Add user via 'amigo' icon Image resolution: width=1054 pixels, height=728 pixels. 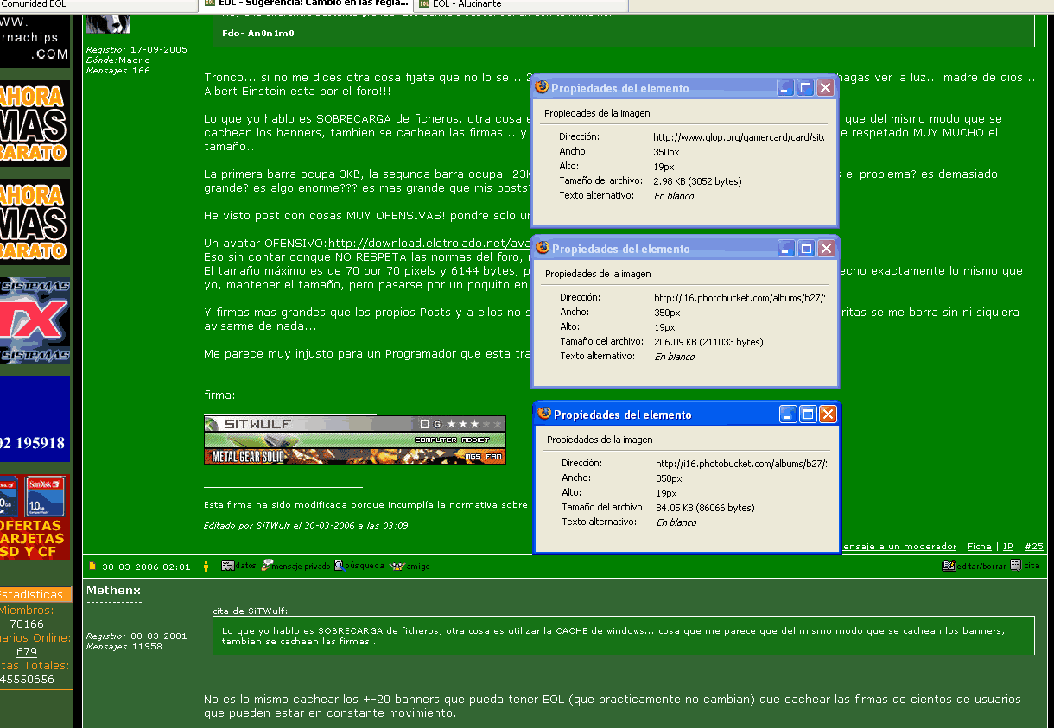coord(397,567)
